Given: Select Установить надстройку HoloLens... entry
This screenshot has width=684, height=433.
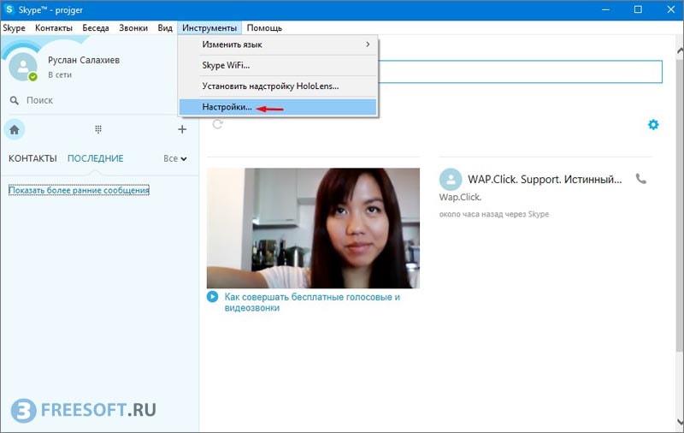Looking at the screenshot, I should click(278, 86).
